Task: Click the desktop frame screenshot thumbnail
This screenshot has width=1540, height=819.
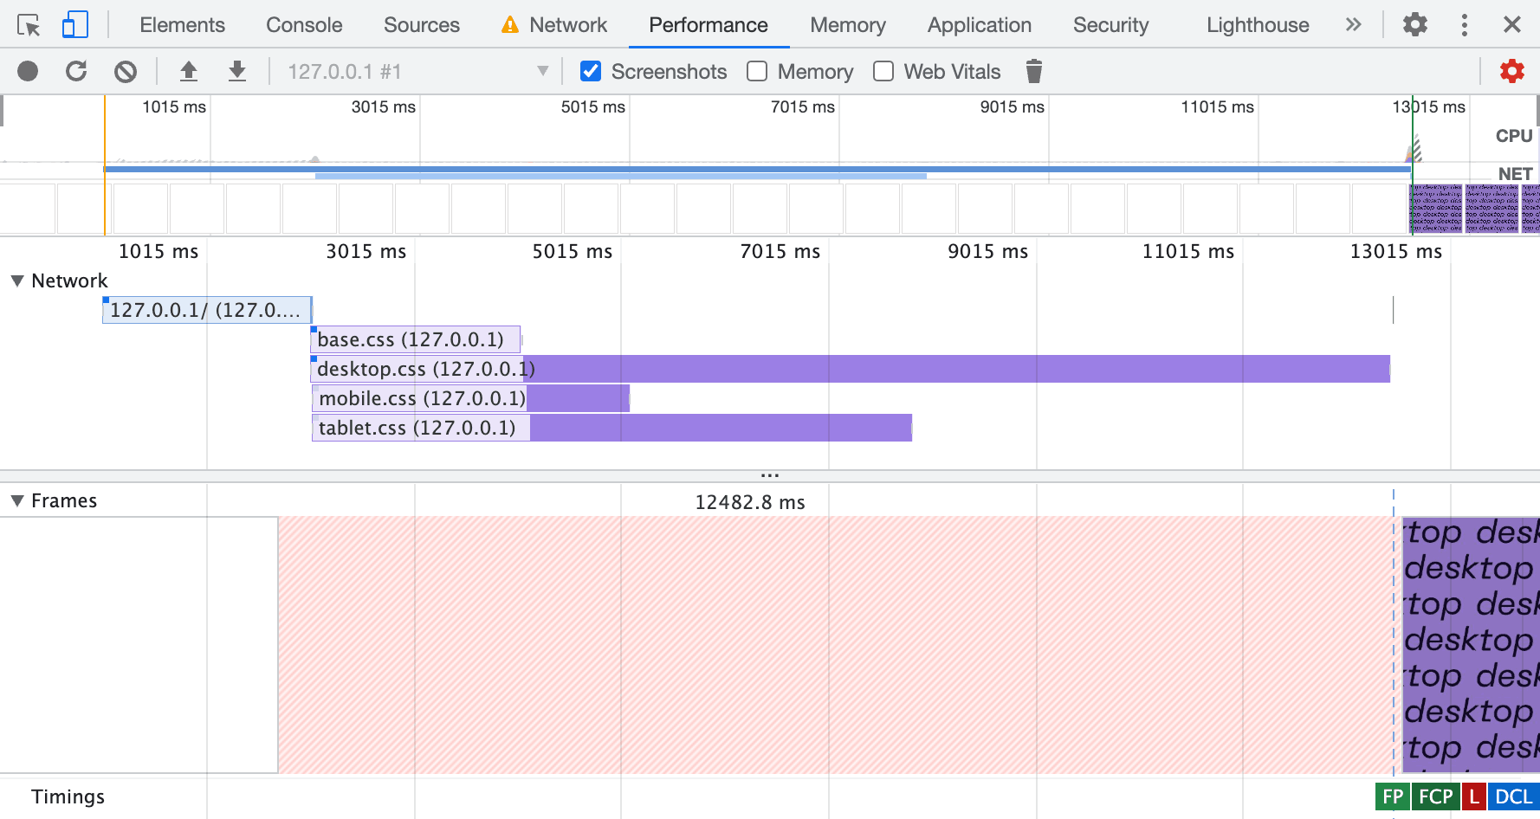Action: point(1471,644)
